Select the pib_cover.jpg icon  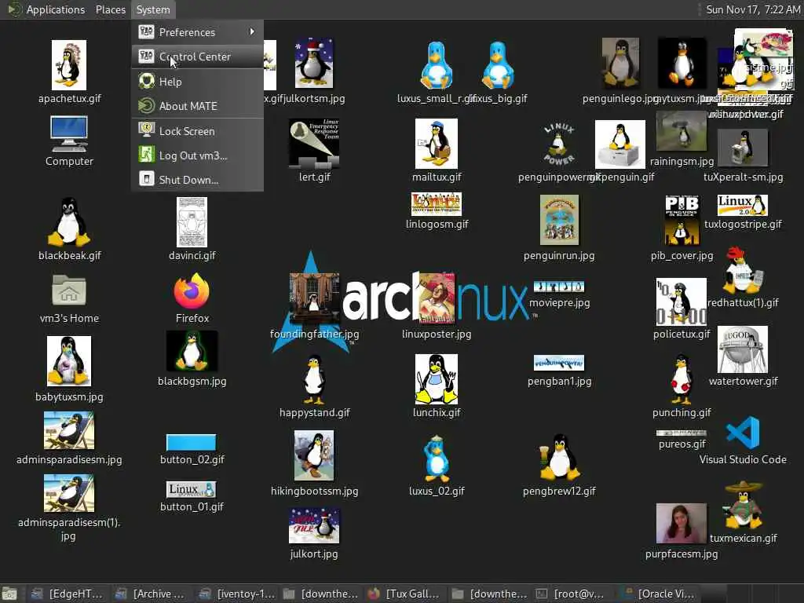[682, 220]
